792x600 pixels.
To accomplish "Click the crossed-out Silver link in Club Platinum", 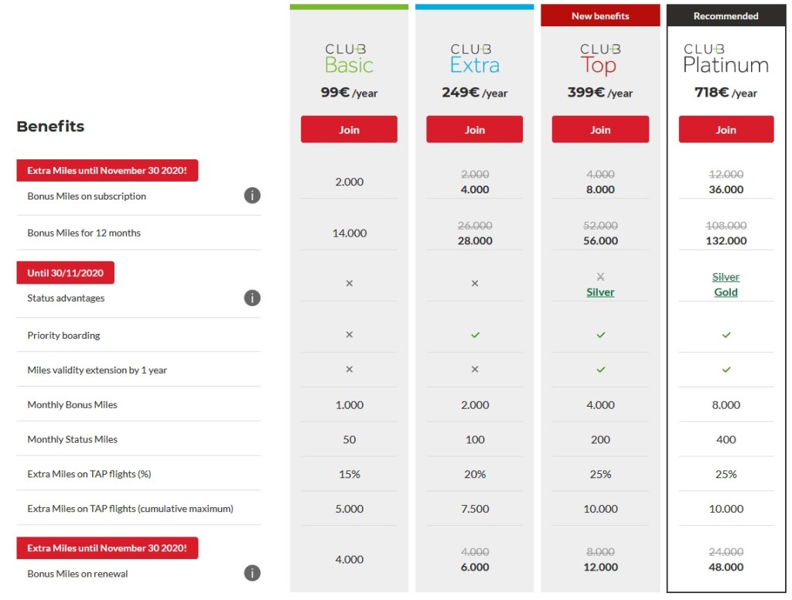I will pos(725,277).
